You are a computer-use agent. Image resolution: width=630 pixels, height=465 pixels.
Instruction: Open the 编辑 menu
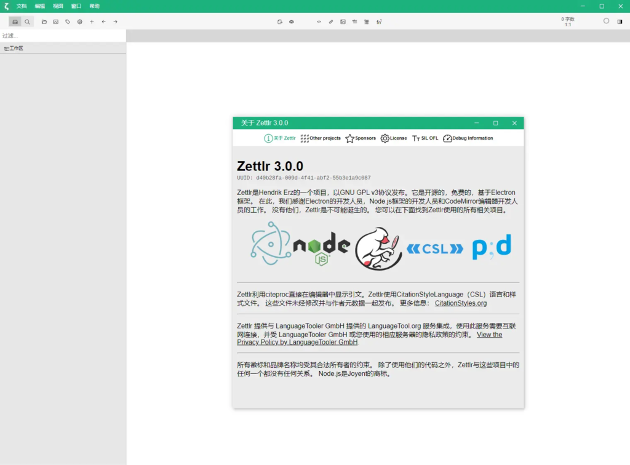(x=40, y=6)
